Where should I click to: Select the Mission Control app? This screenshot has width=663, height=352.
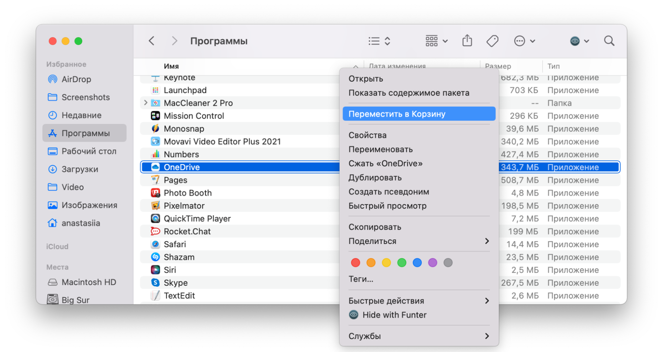[240, 116]
